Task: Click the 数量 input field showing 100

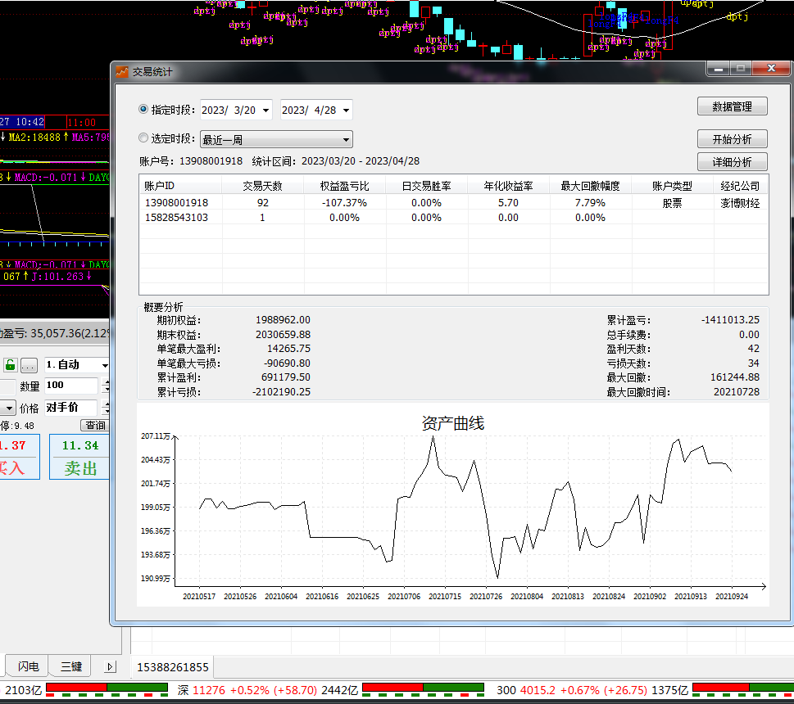Action: tap(71, 386)
